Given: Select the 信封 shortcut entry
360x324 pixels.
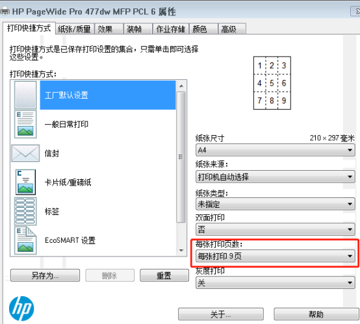Looking at the screenshot, I should click(x=108, y=153).
